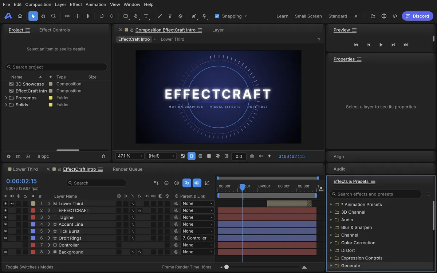Open the Window menu
Screen dimensions: 437x273
(132, 4)
